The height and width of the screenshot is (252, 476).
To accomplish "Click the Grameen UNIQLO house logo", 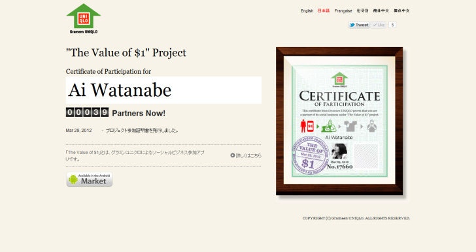I will point(84,18).
